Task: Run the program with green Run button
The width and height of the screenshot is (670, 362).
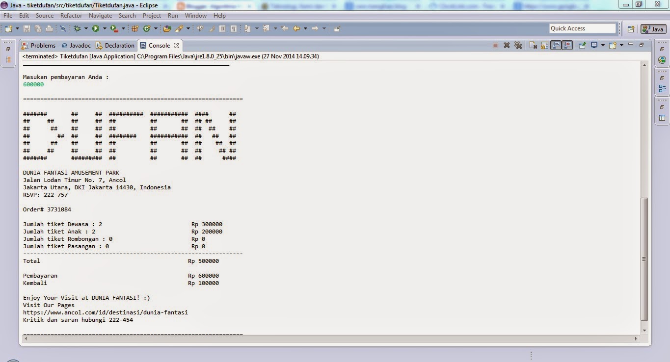Action: [96, 28]
